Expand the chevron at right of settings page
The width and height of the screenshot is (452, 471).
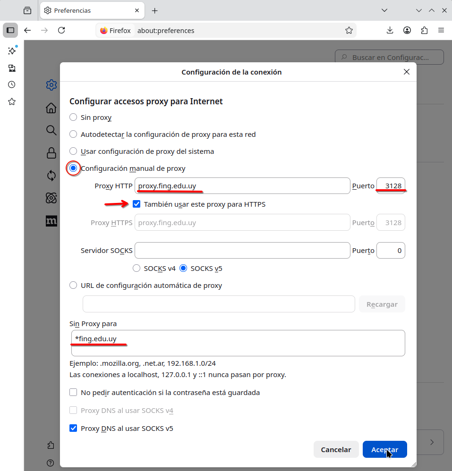[432, 442]
